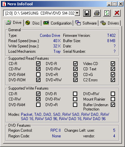Click the 'T402' firmware version value
Image resolution: width=125 pixels, height=147 pixels.
tap(111, 36)
